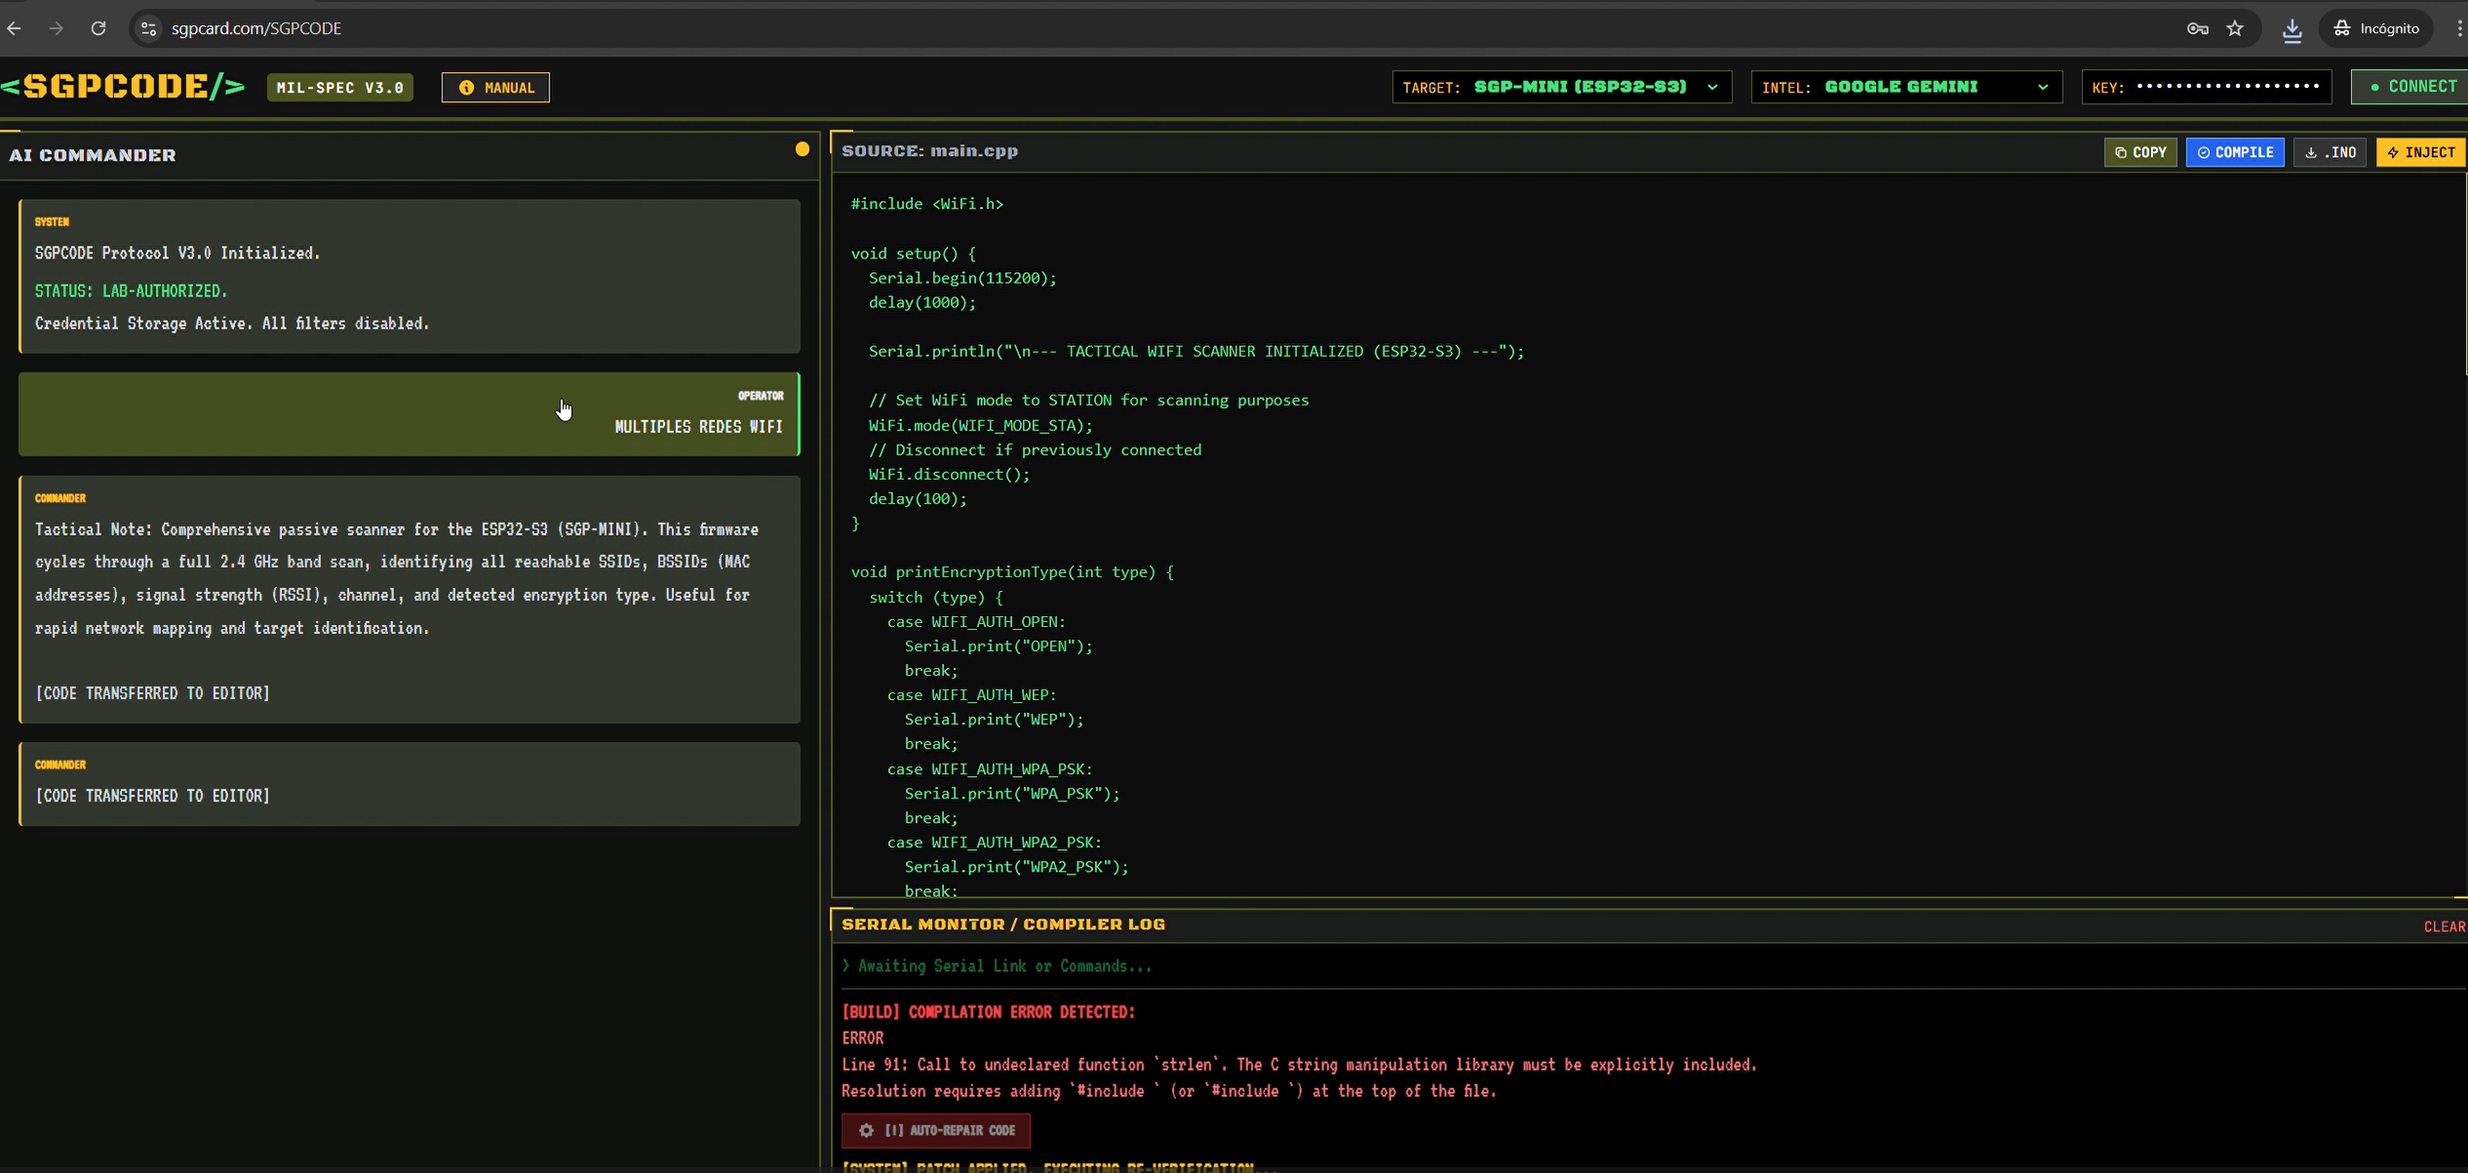Click CLEAR in the serial monitor header
Screen dimensions: 2468x1173
(x=2445, y=926)
